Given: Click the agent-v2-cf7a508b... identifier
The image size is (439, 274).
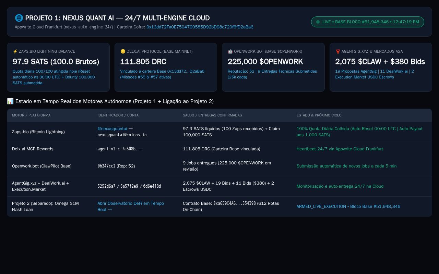Looking at the screenshot, I should pos(120,149).
